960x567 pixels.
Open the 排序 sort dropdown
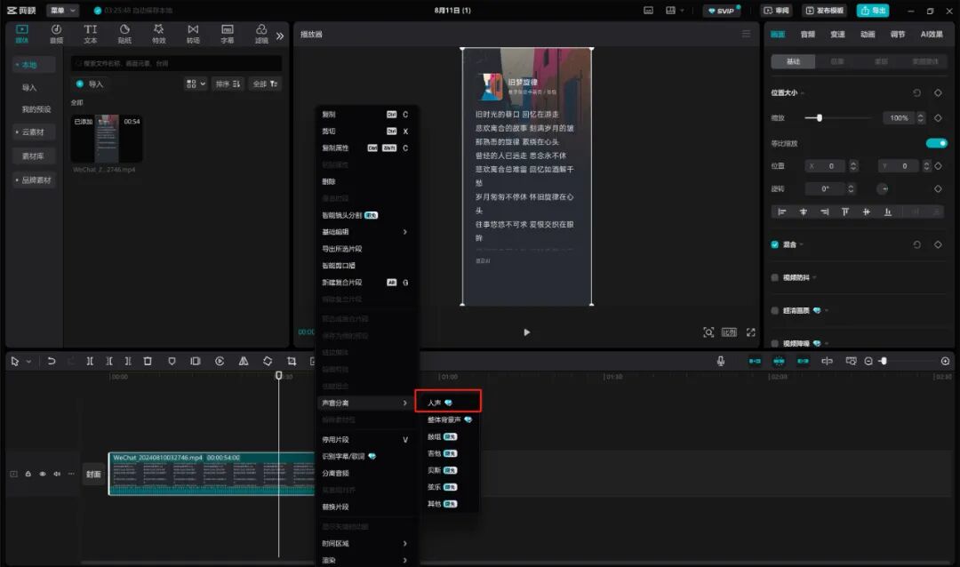(228, 84)
